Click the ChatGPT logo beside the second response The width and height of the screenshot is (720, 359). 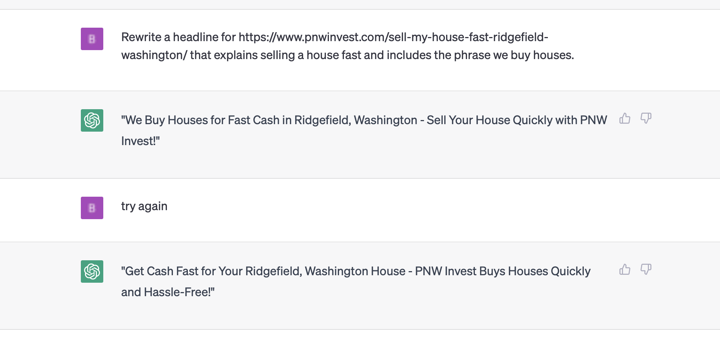click(x=92, y=271)
